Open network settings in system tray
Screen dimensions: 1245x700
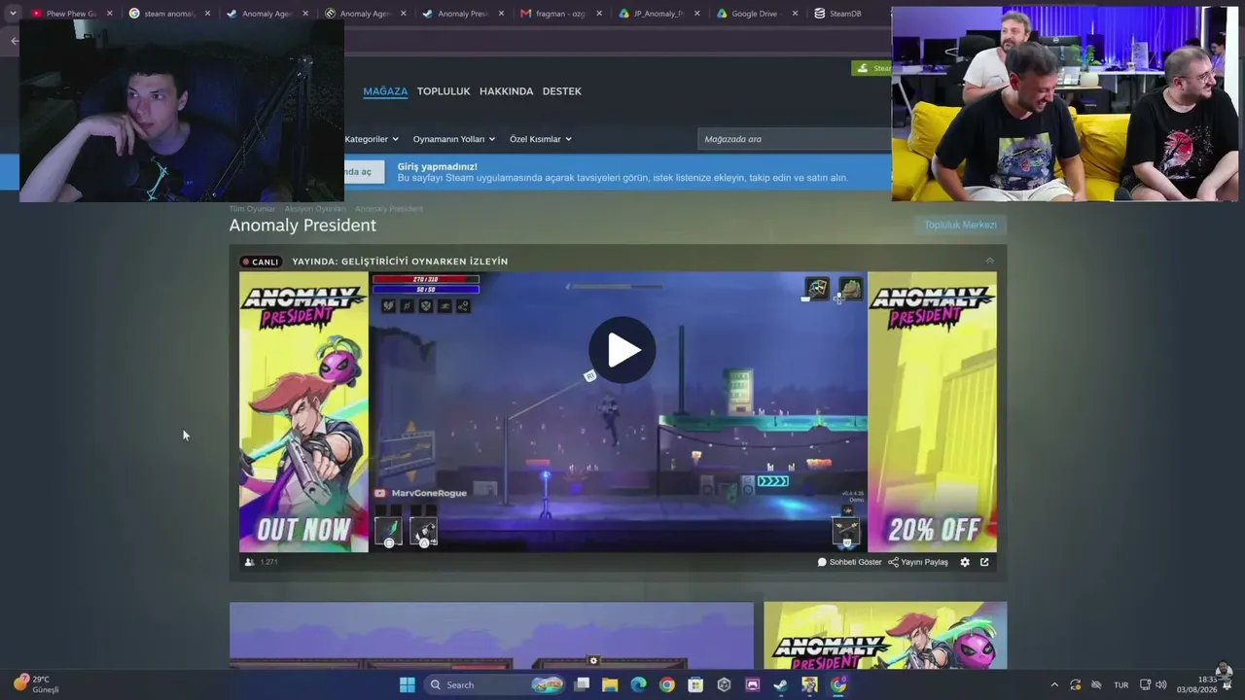click(1145, 684)
